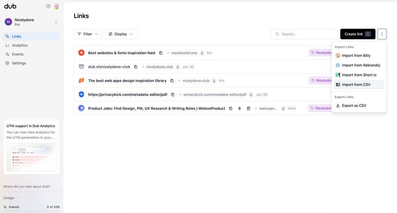
Task: Click the 44m timestamp on Product Jobs row
Action: click(x=292, y=108)
